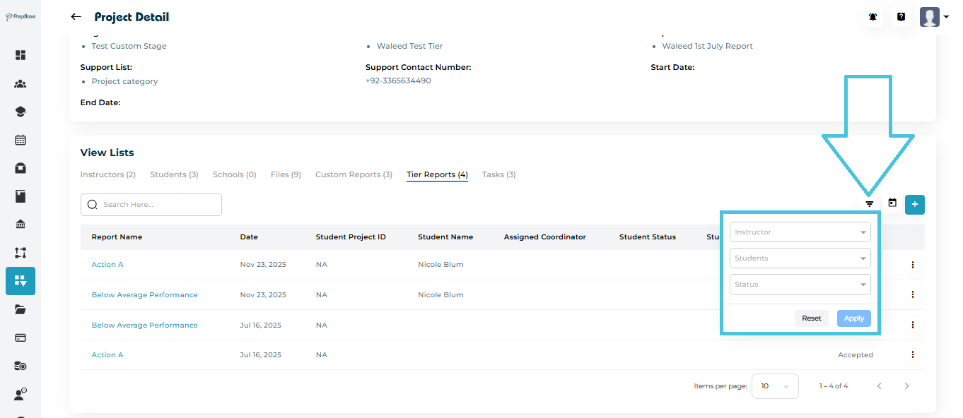Open three-dot menu for first Action A row
The height and width of the screenshot is (418, 963).
tap(912, 265)
